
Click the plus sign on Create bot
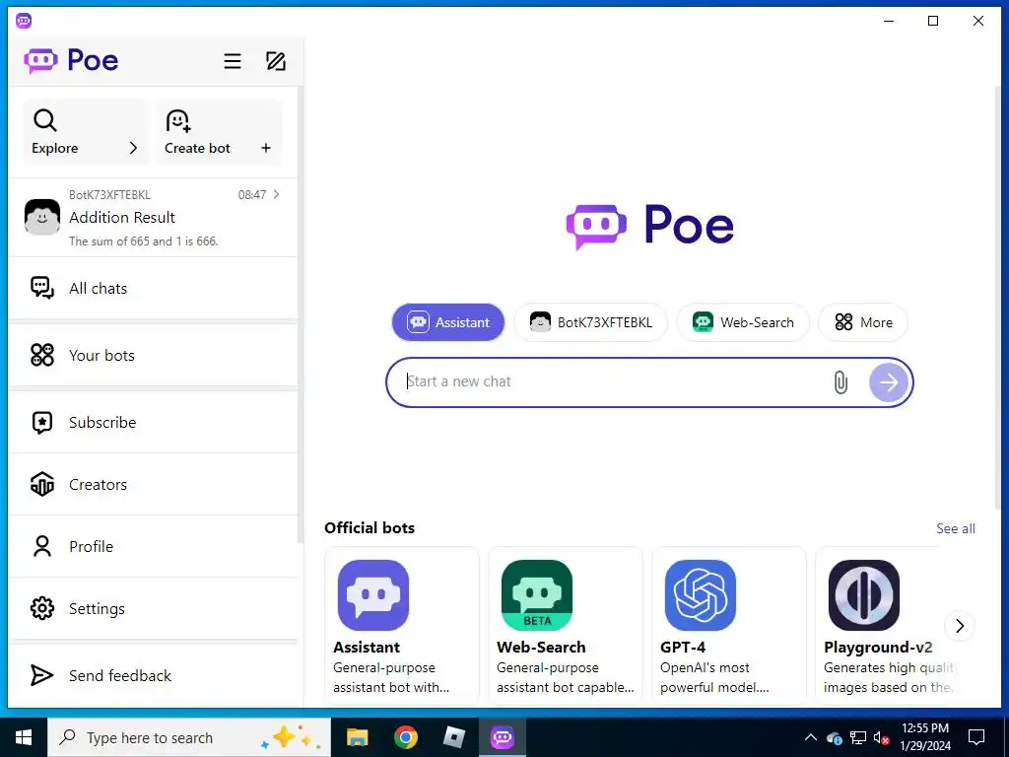(266, 148)
